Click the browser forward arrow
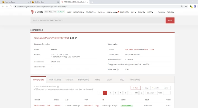 tap(7, 6)
